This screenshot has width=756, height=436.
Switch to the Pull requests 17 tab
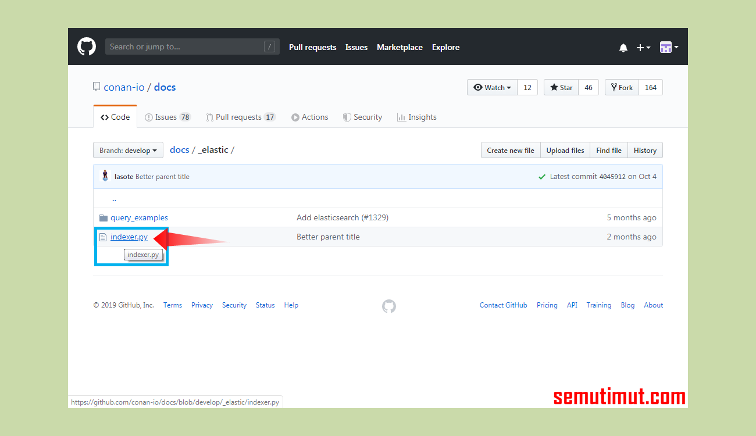(x=240, y=117)
